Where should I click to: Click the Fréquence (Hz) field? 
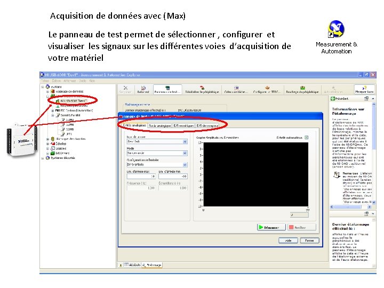141,188
